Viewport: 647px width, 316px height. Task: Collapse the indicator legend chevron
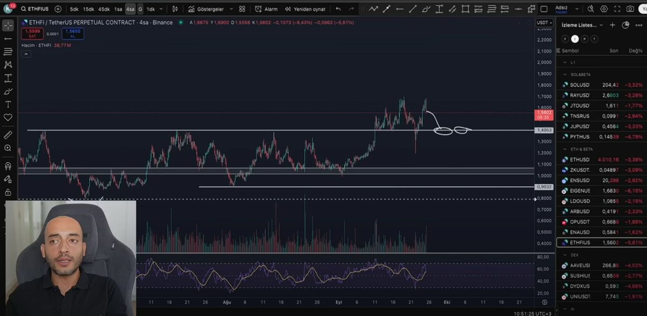click(25, 54)
